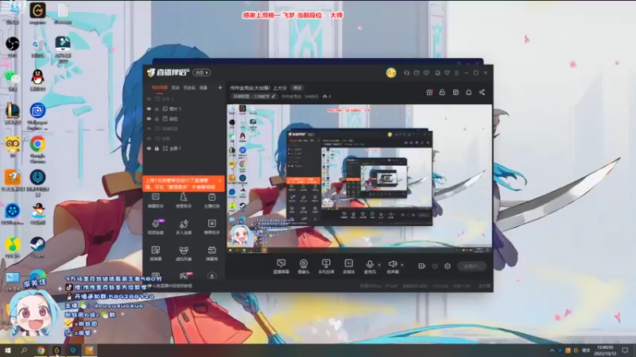Open the hamburger menu in the companion title bar

456,73
